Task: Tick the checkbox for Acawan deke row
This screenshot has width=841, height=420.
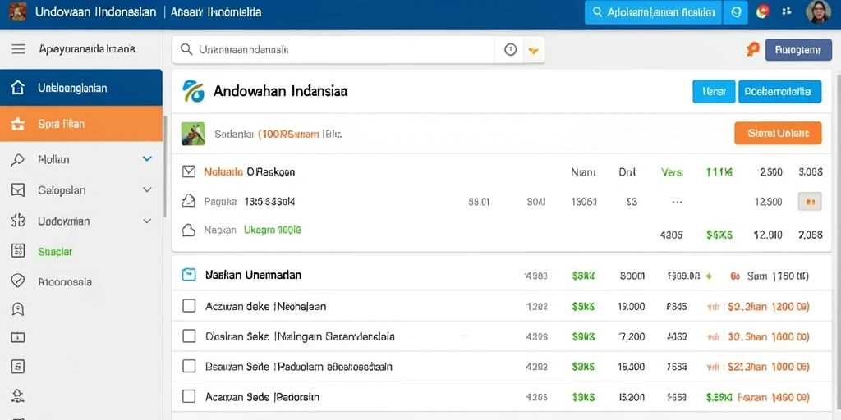Action: [x=189, y=306]
